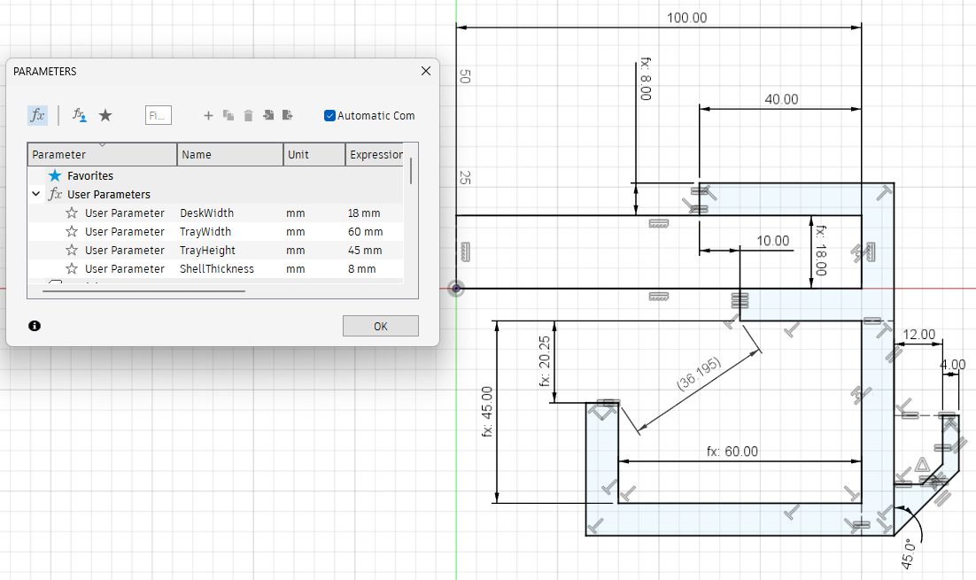The width and height of the screenshot is (976, 580).
Task: Click the trash delete parameter icon
Action: point(248,115)
